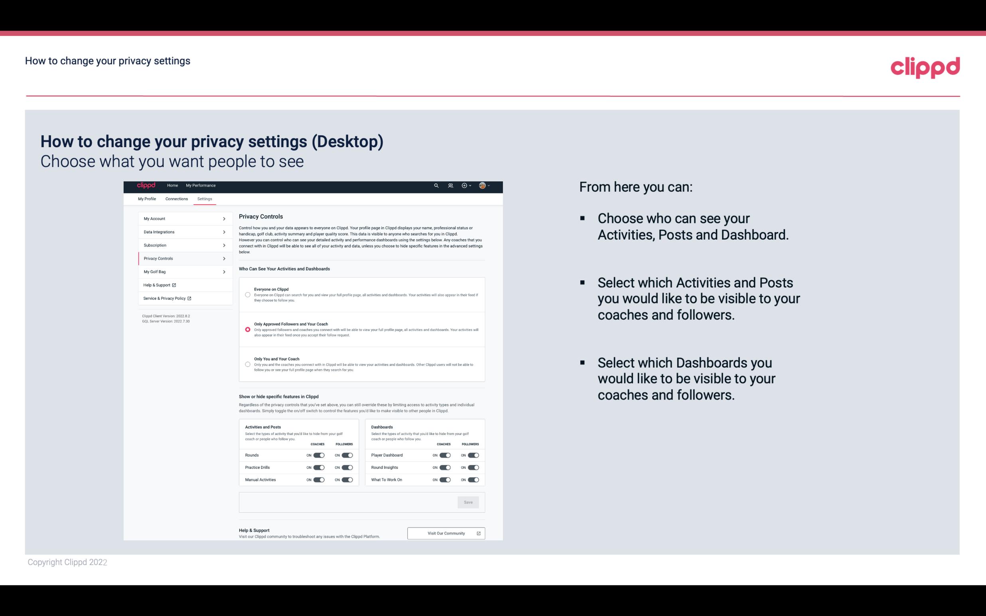Toggle Practice Drills visibility for Coaches ON
This screenshot has height=616, width=986.
pos(319,468)
